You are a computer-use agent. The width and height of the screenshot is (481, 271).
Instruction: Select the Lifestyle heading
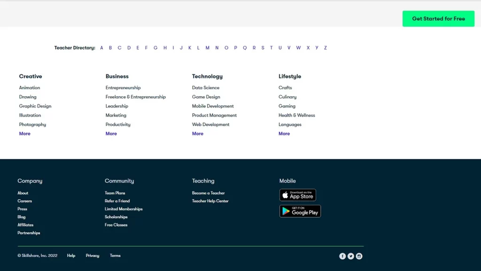[290, 77]
